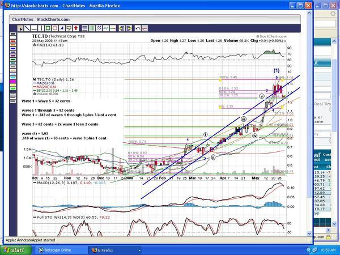
Task: Click the ChartNotes - StockCharts.com heading
Action: [41, 19]
